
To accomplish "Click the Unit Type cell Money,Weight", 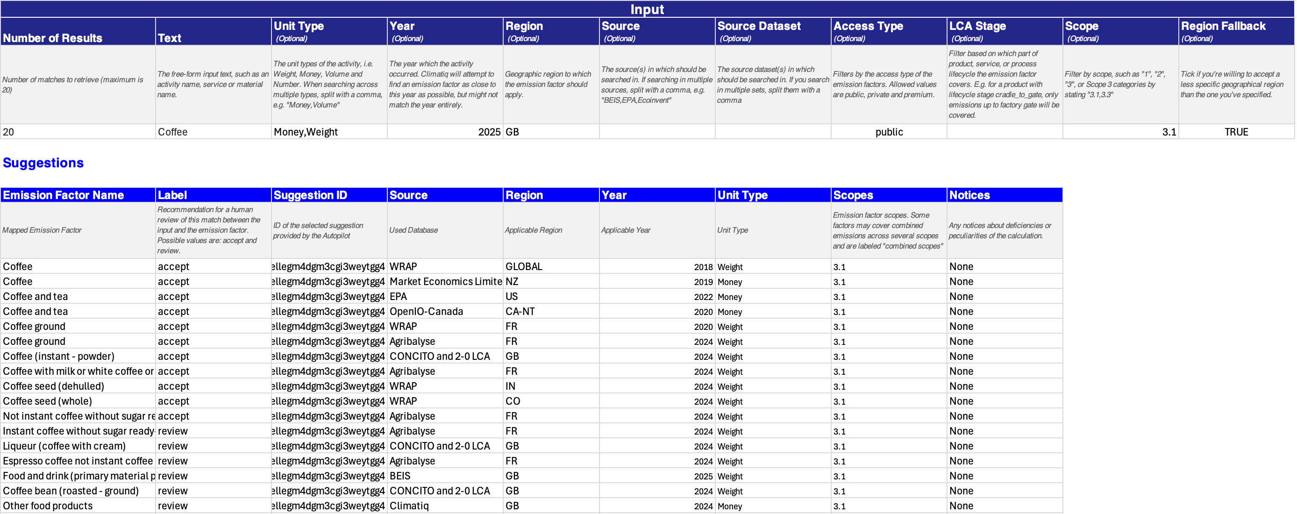I will coord(329,132).
